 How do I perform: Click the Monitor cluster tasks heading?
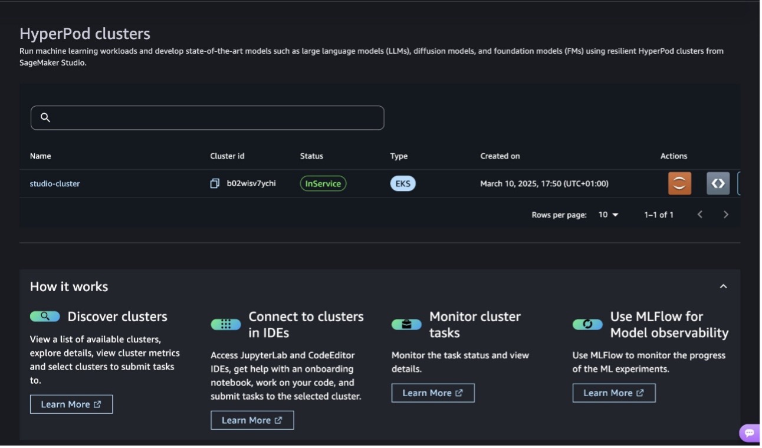[x=475, y=325]
